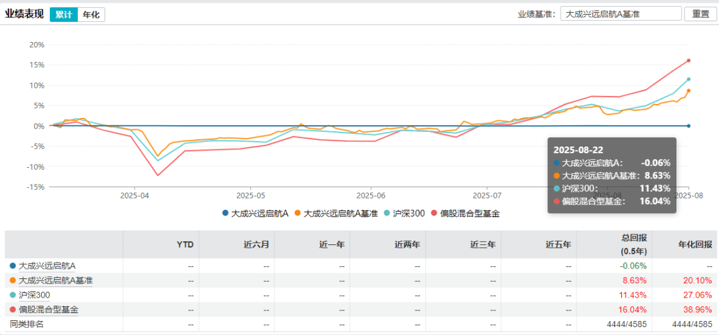Image resolution: width=719 pixels, height=335 pixels.
Task: Switch to the 年化 tab
Action: pos(91,15)
